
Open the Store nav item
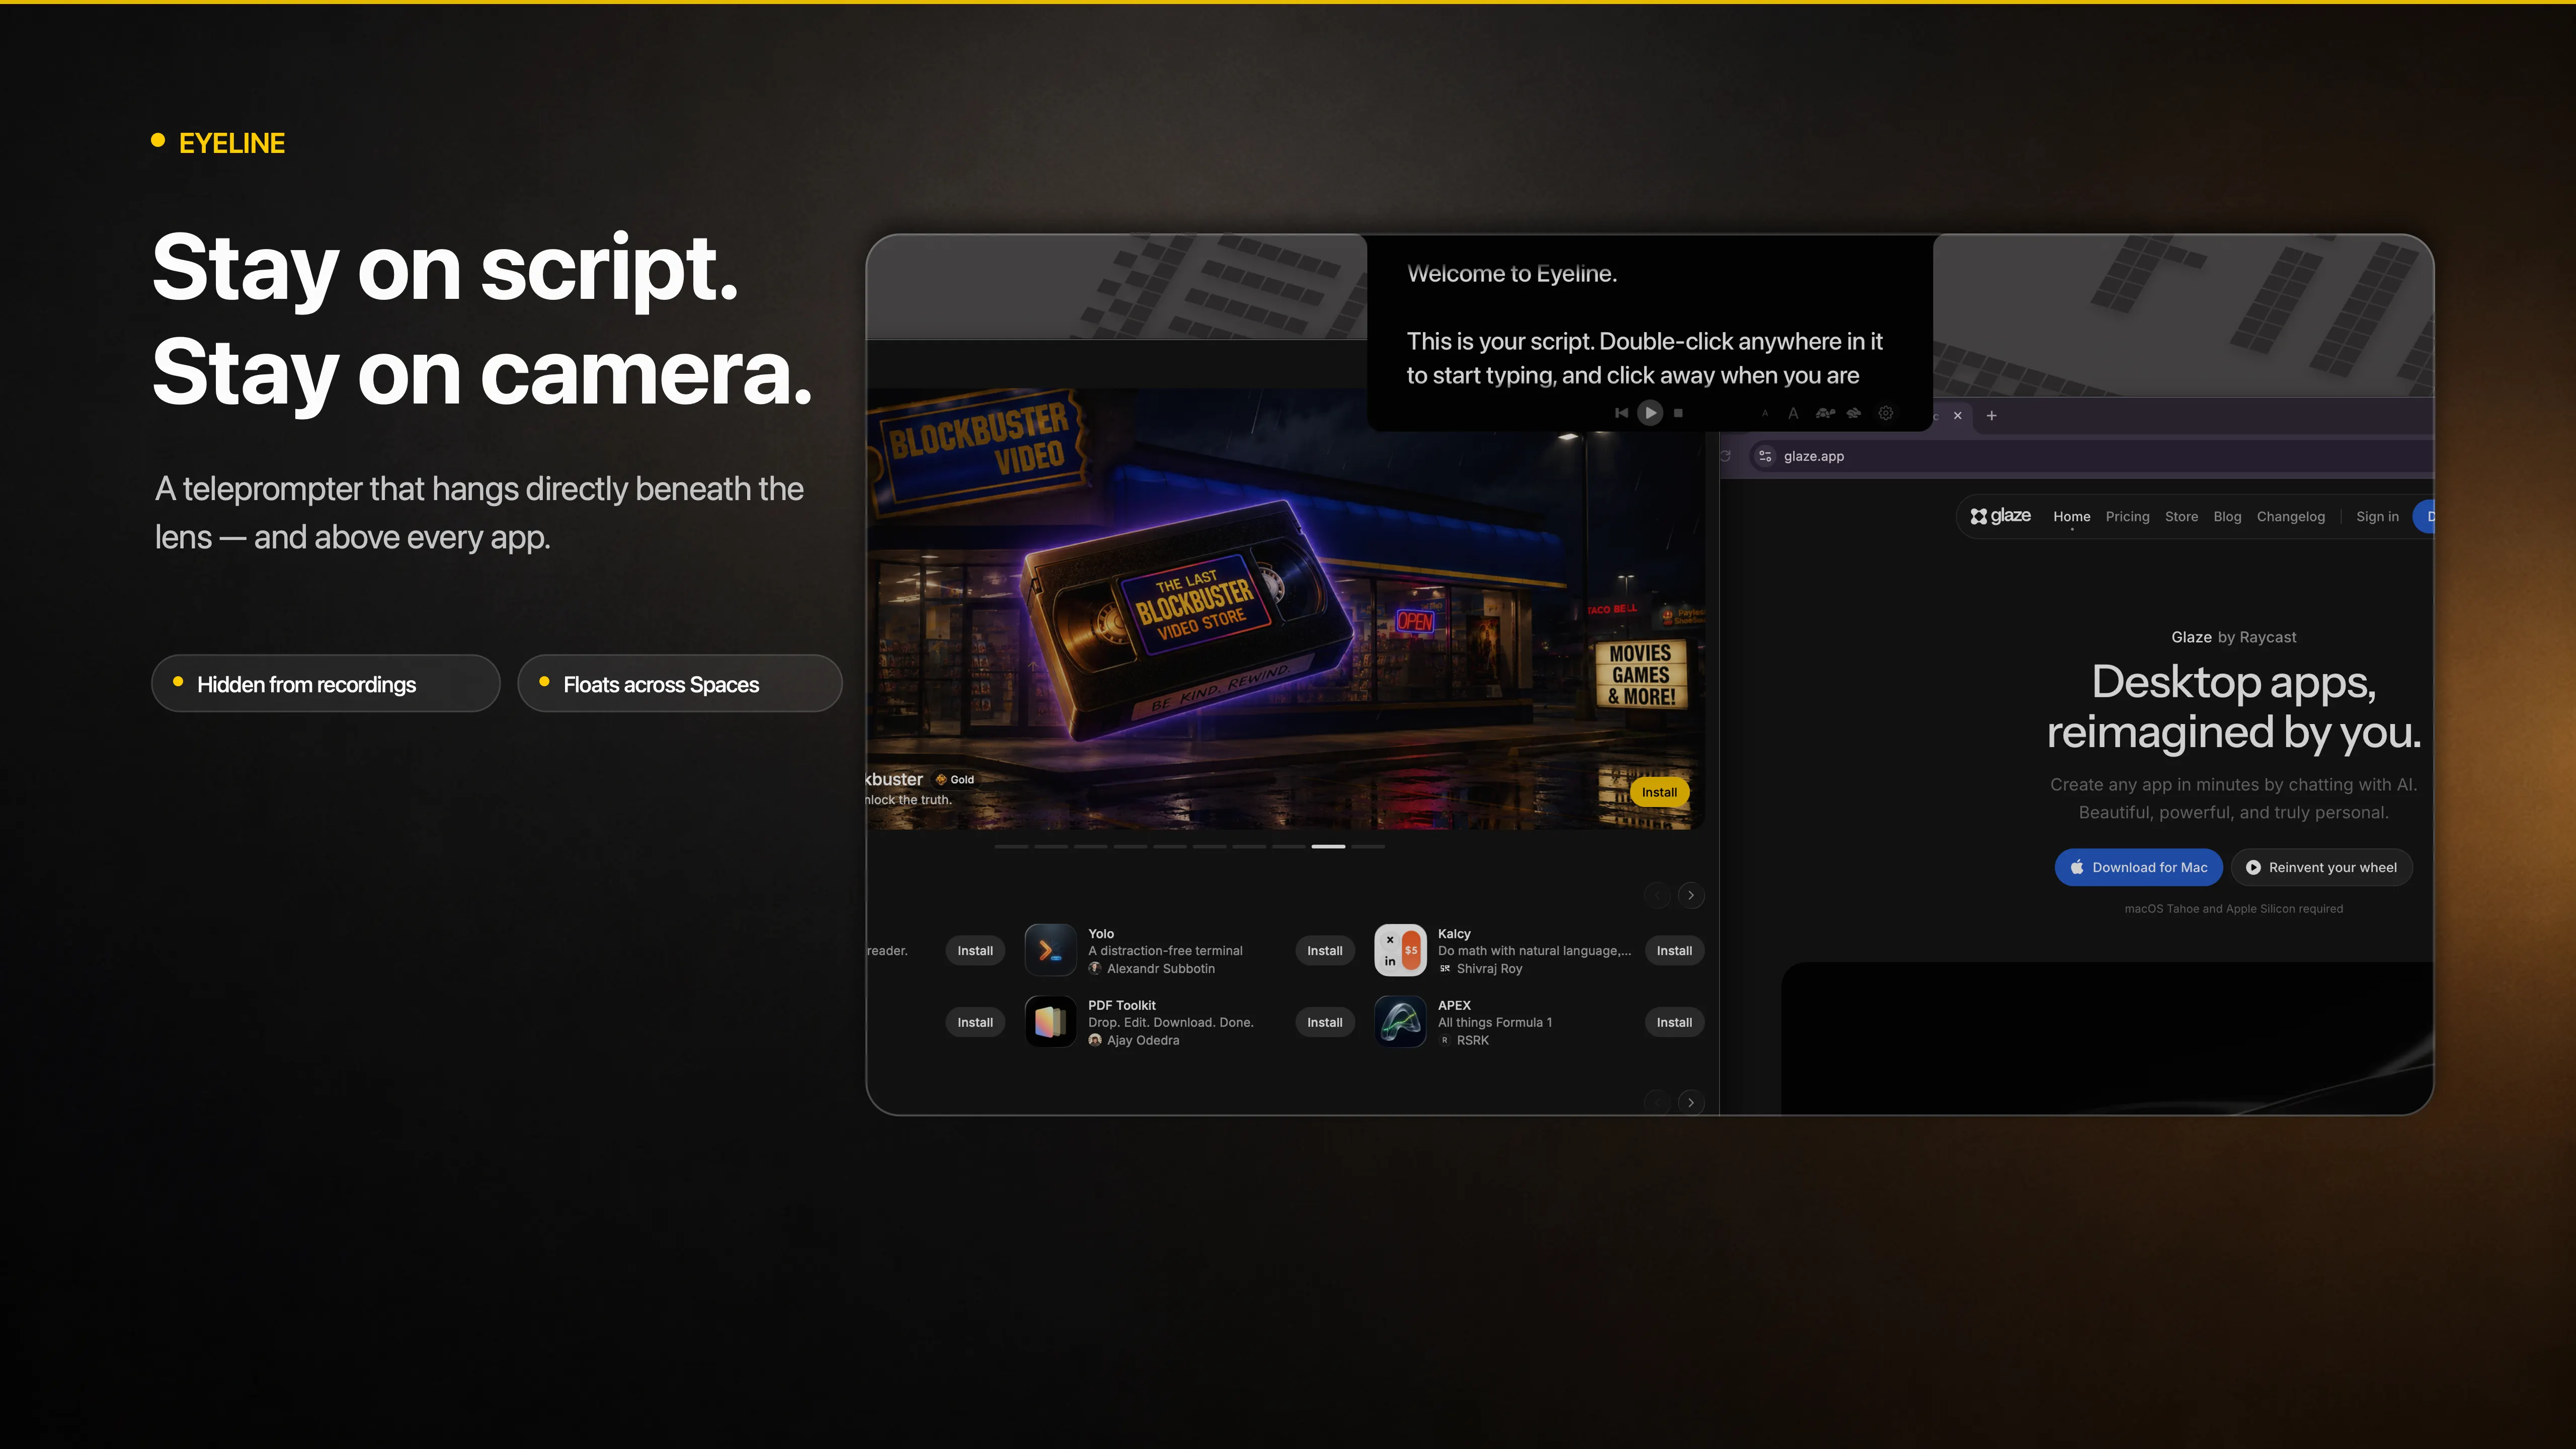pos(2181,517)
